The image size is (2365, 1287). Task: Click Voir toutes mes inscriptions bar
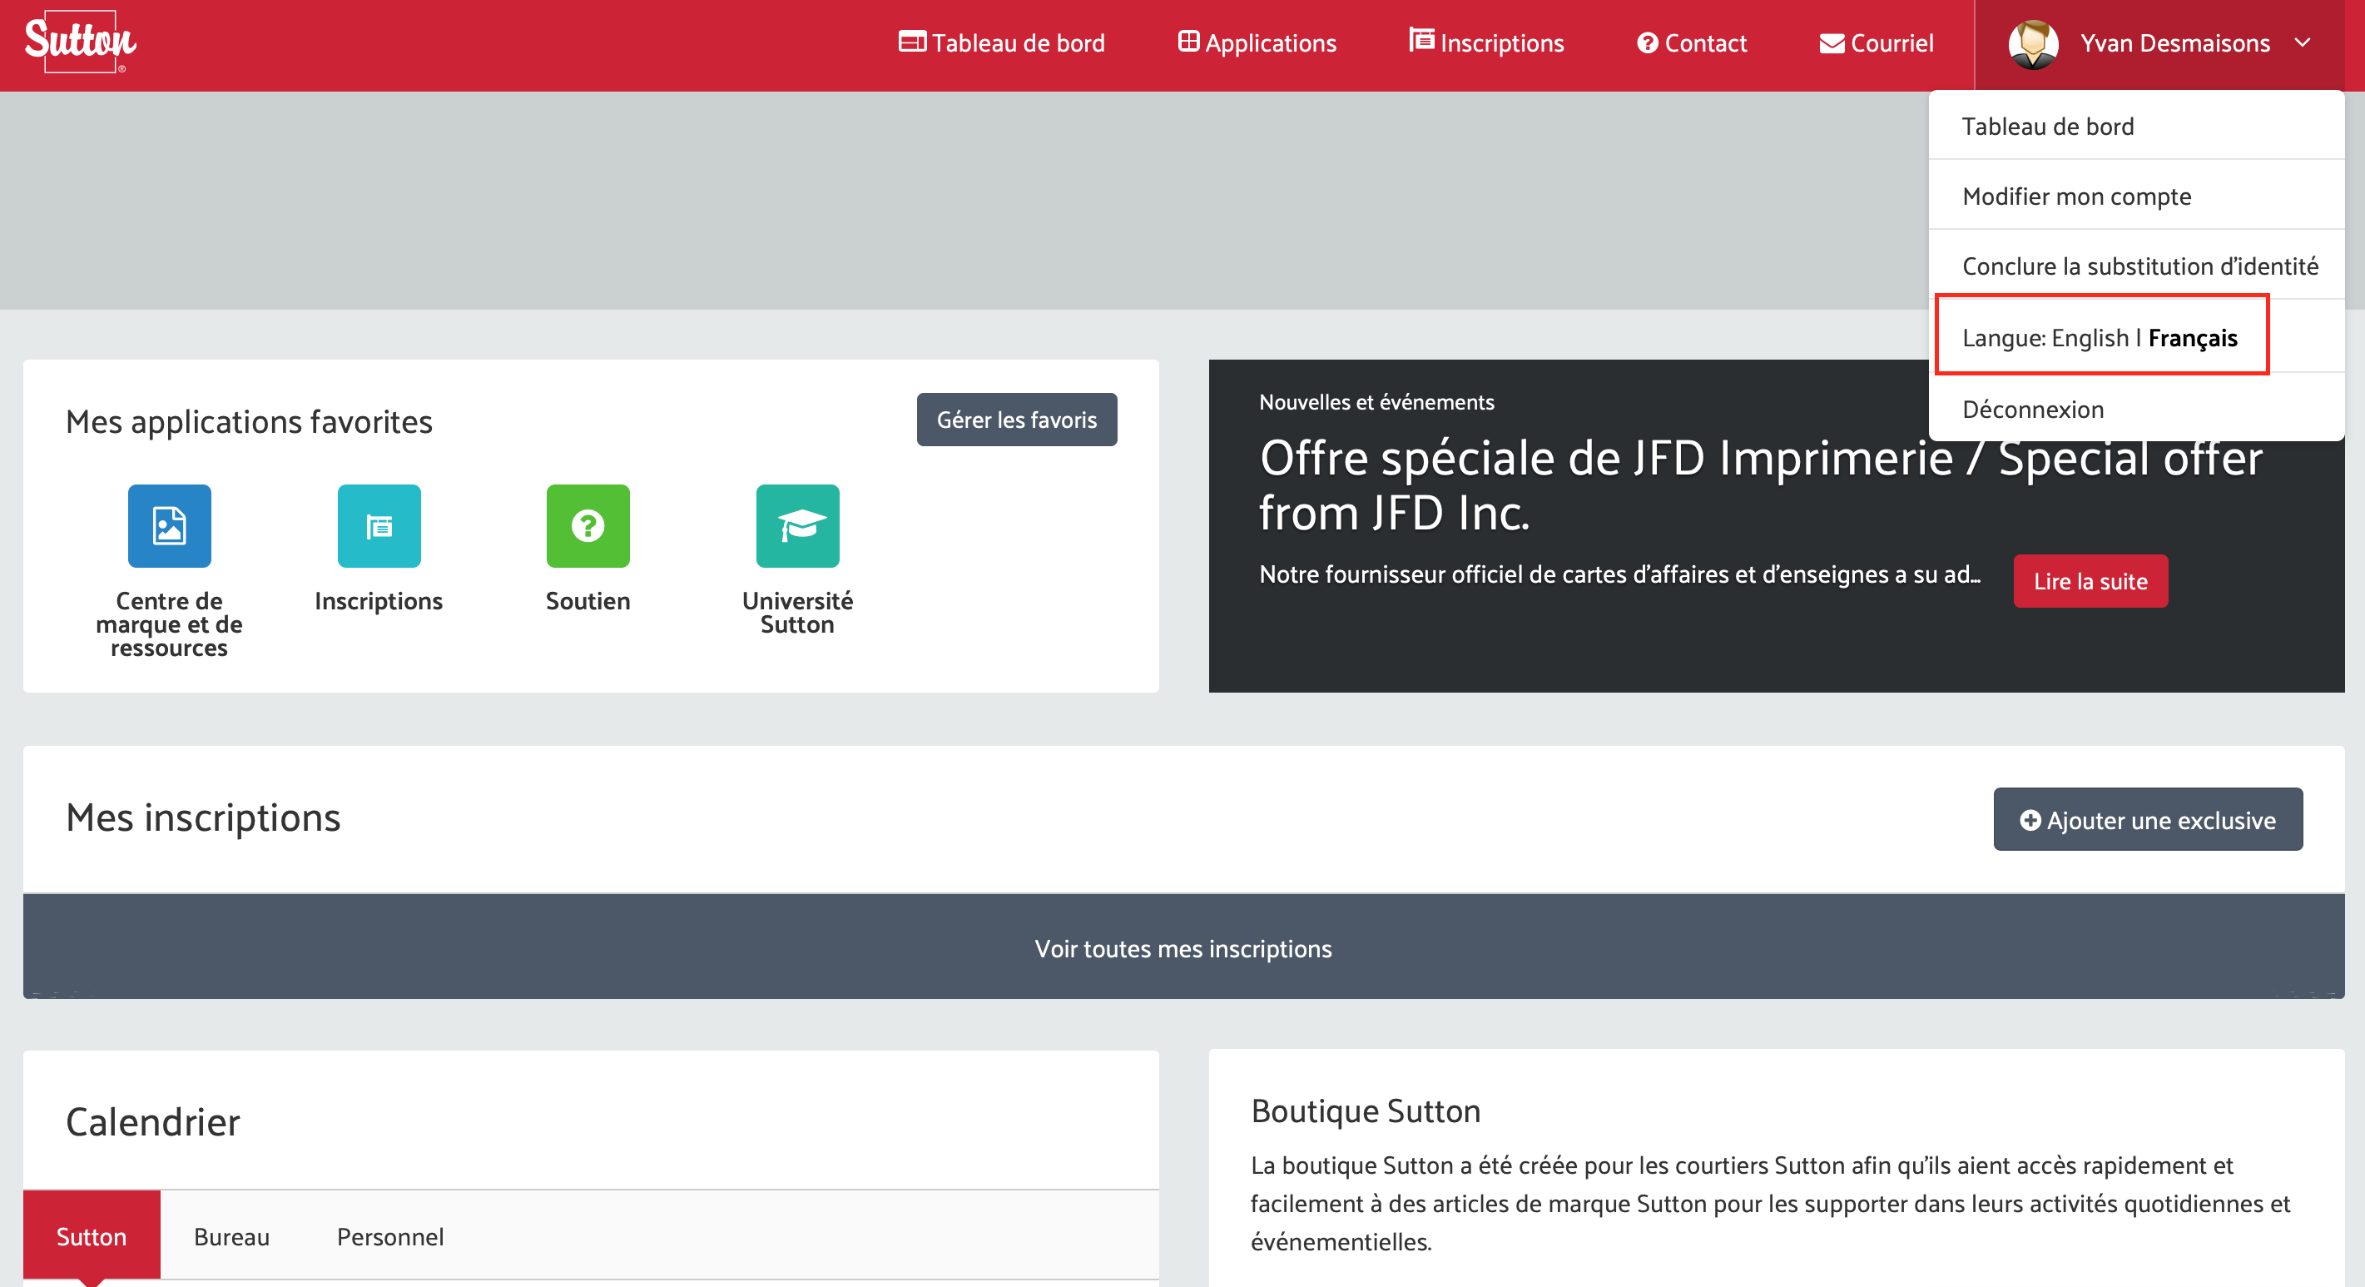pyautogui.click(x=1182, y=947)
